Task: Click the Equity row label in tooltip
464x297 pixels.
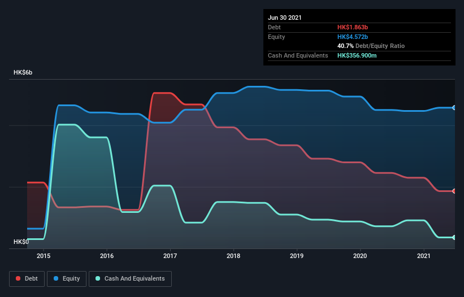Action: coord(276,37)
